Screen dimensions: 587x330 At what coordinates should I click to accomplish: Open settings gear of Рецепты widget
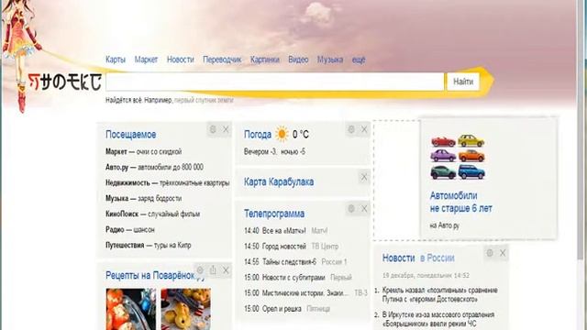200,270
